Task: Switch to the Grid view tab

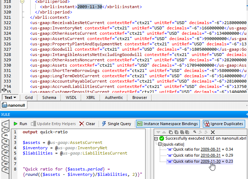Action: click(x=29, y=97)
